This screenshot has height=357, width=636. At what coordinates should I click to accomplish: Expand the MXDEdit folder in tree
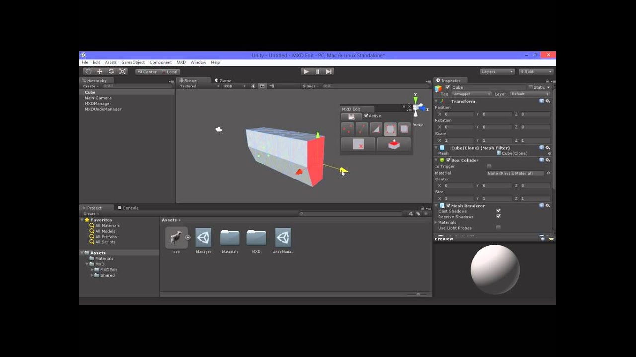92,270
